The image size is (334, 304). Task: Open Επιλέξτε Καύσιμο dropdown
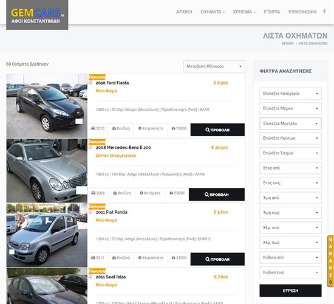pyautogui.click(x=290, y=138)
